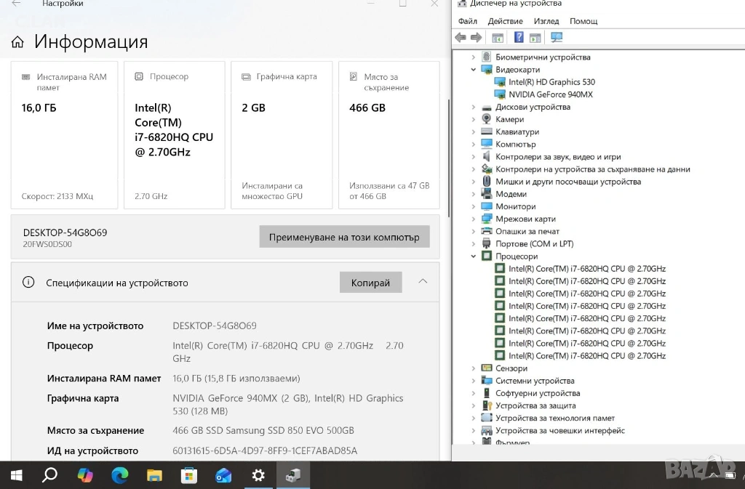Open the Copilot icon in the taskbar
745x489 pixels.
(85, 475)
